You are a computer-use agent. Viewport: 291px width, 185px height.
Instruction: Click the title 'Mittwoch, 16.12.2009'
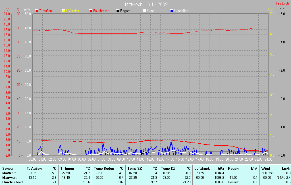tap(146, 4)
